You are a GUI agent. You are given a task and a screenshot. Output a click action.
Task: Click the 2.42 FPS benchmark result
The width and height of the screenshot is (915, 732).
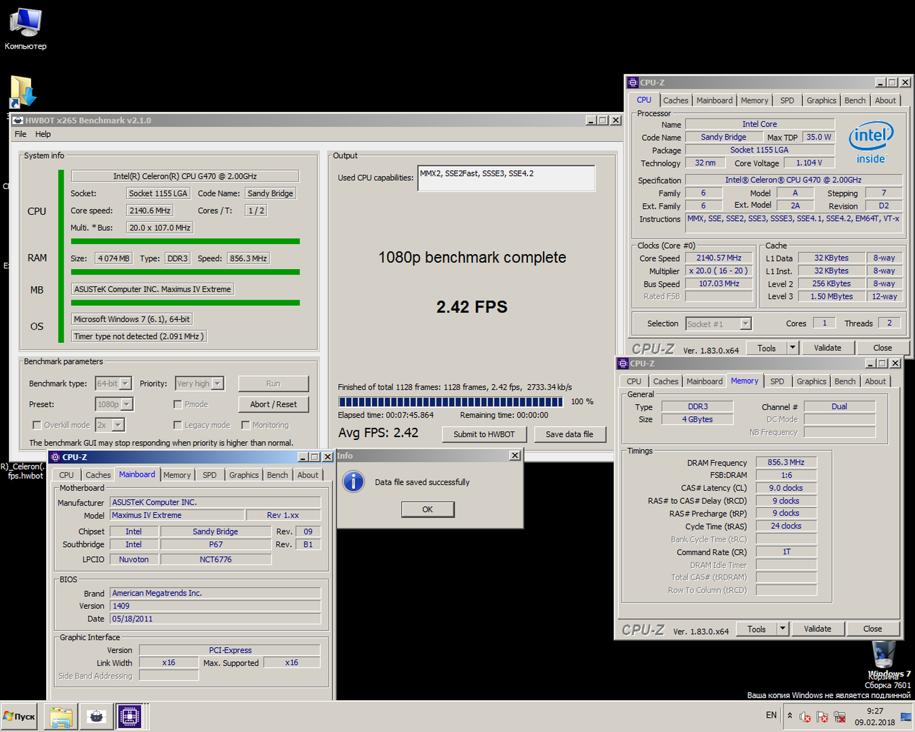[x=472, y=307]
